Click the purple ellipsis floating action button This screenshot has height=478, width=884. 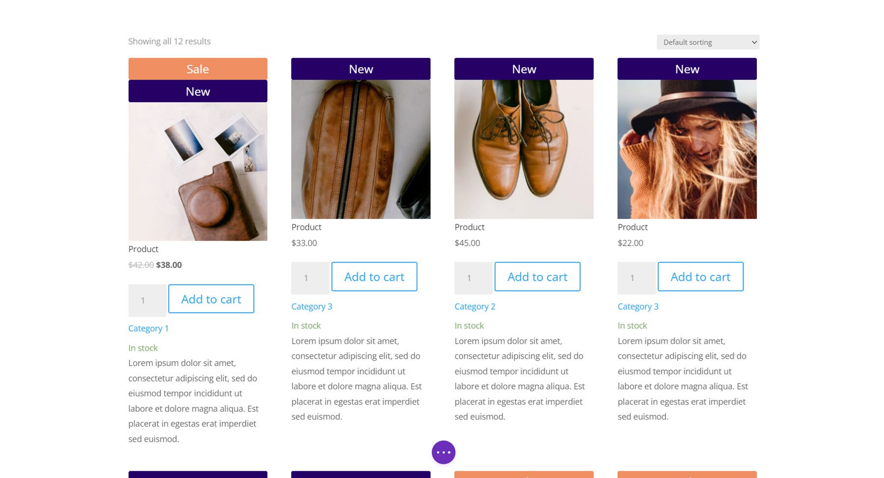(x=443, y=452)
